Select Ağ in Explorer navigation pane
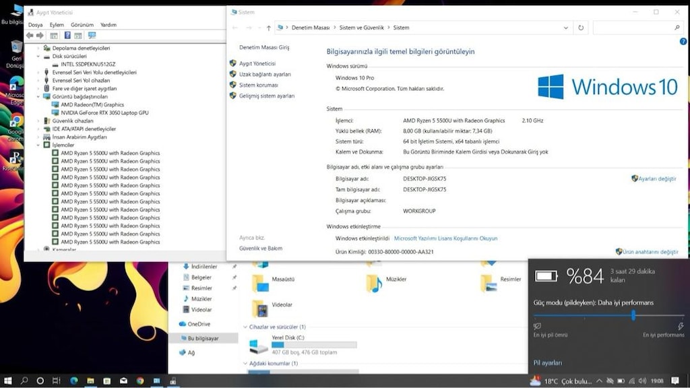This screenshot has height=388, width=690. [191, 353]
